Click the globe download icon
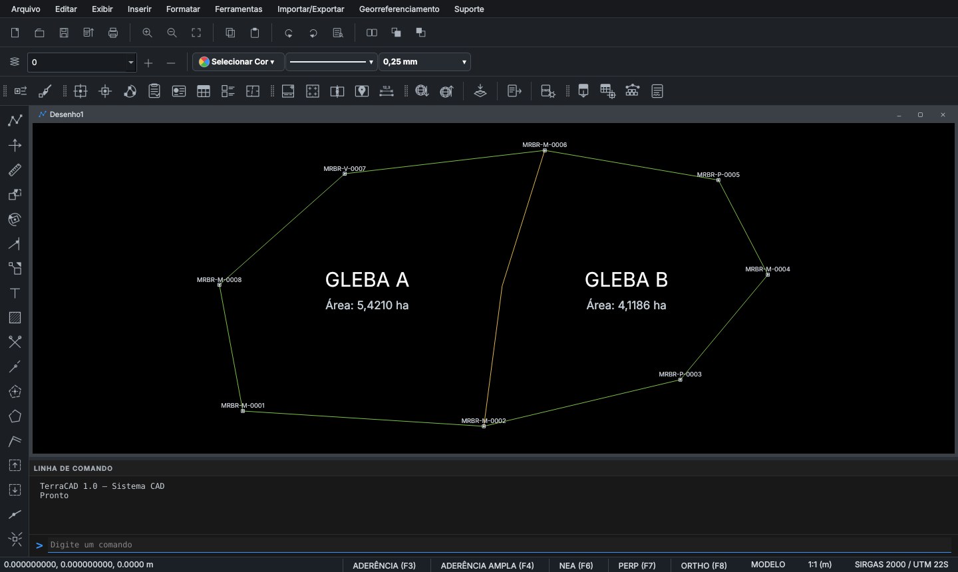 [422, 91]
